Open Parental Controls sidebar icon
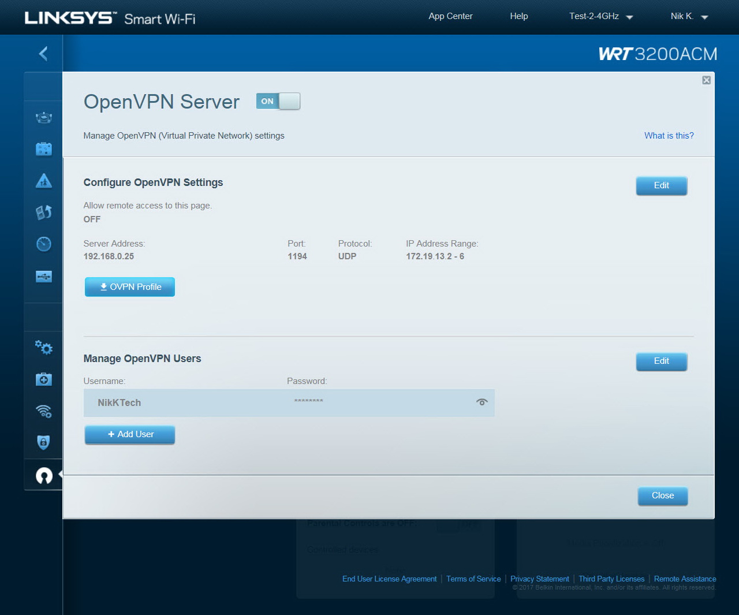 point(44,181)
